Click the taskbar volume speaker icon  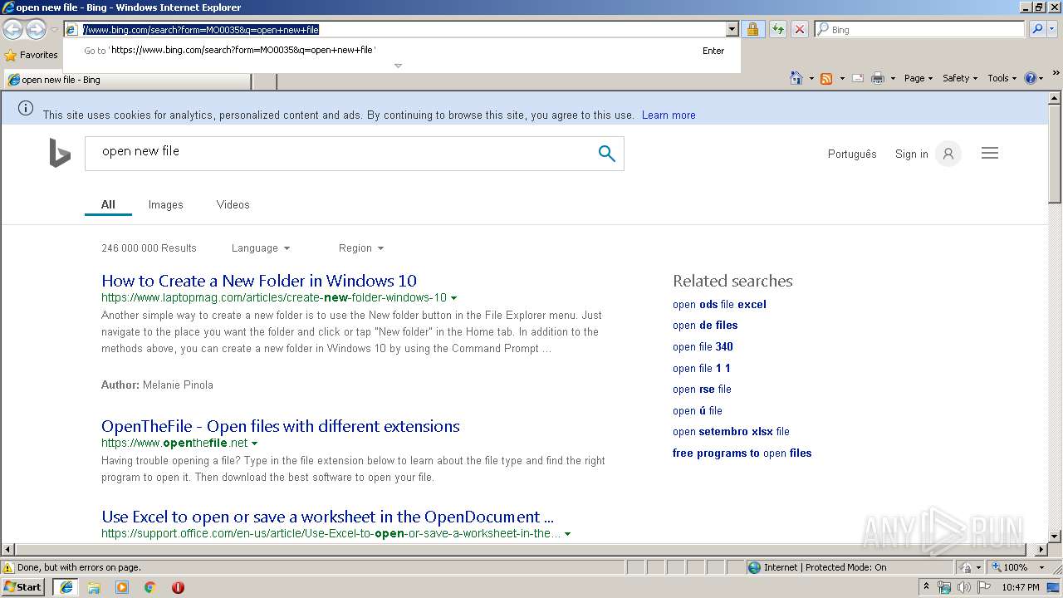point(963,587)
